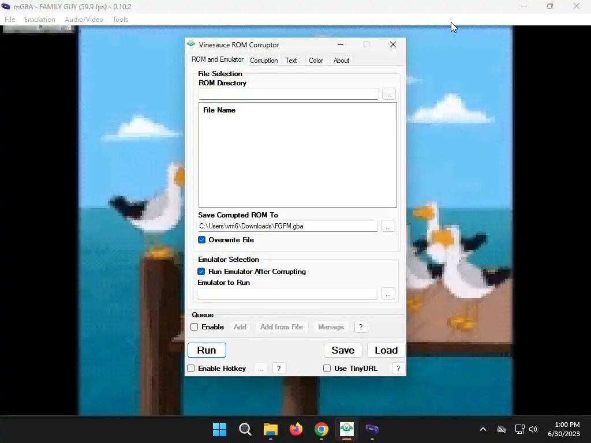This screenshot has height=443, width=591.
Task: Browse for Save Corrupted ROM path
Action: point(388,226)
